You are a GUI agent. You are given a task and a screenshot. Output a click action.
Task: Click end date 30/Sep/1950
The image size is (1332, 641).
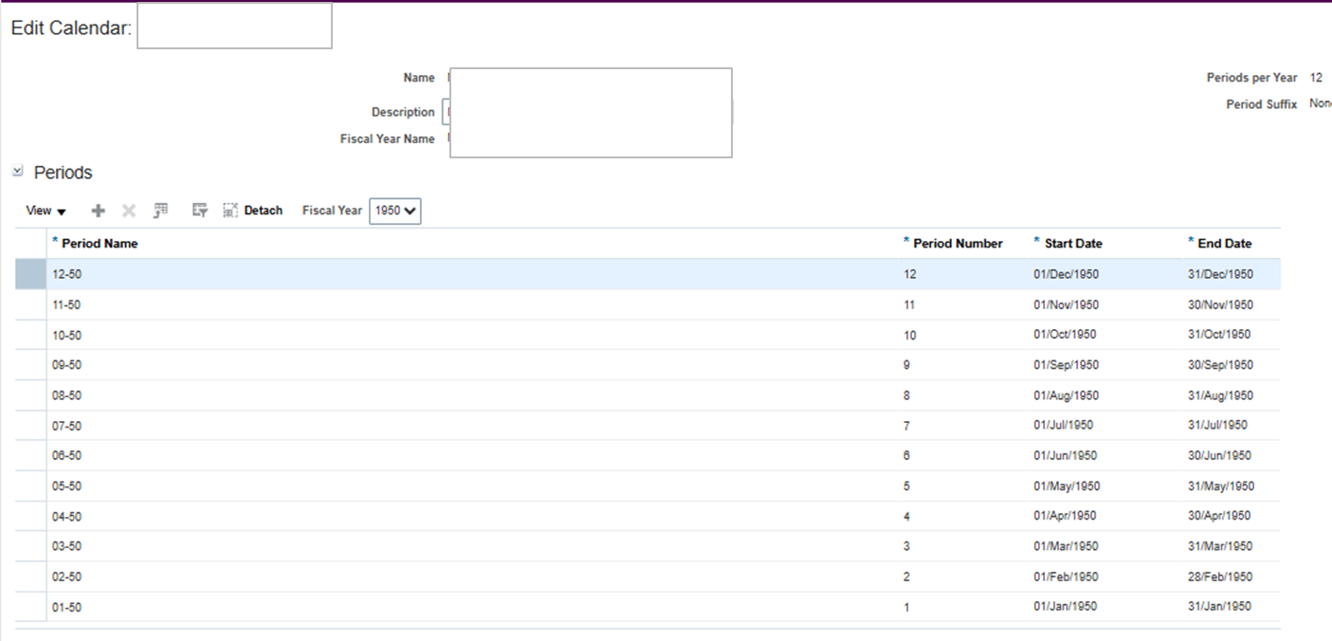1220,365
